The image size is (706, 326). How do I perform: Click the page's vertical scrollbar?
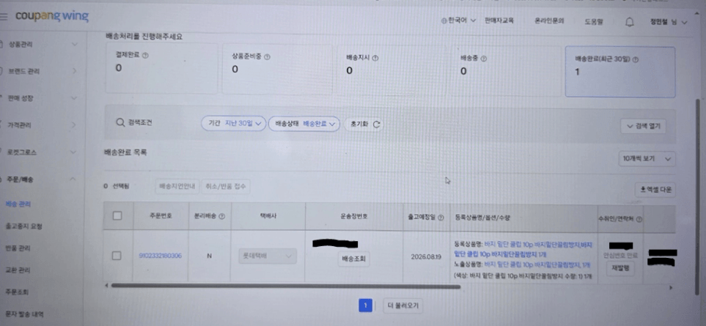coord(697,198)
